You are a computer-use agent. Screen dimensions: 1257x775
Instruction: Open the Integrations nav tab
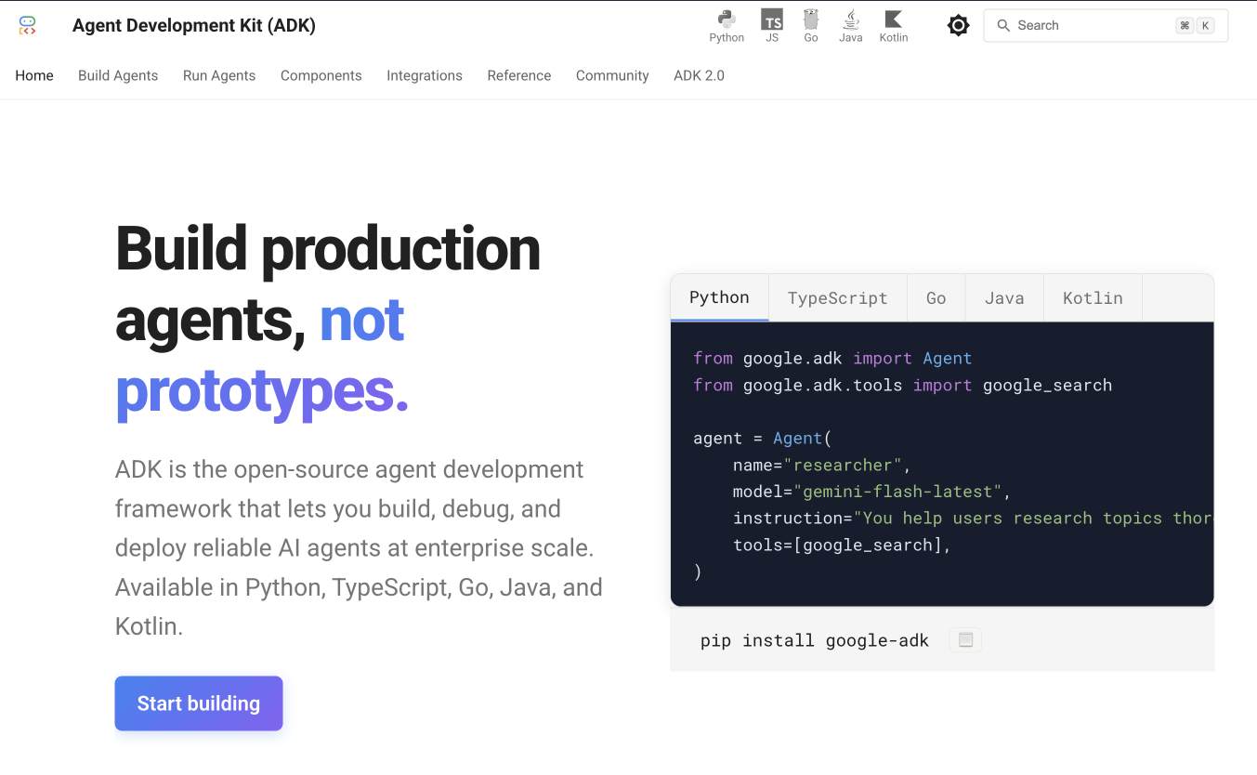tap(425, 75)
